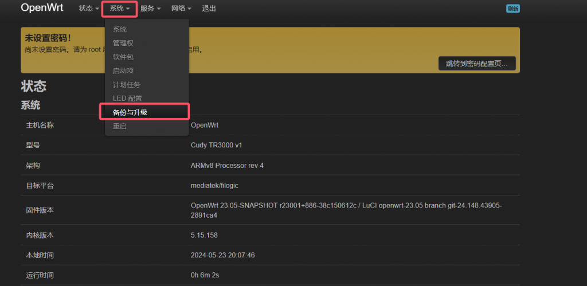Click 退出 to log out

pos(209,8)
